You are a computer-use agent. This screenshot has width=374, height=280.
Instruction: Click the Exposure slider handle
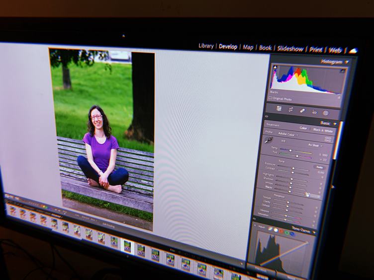click(293, 168)
